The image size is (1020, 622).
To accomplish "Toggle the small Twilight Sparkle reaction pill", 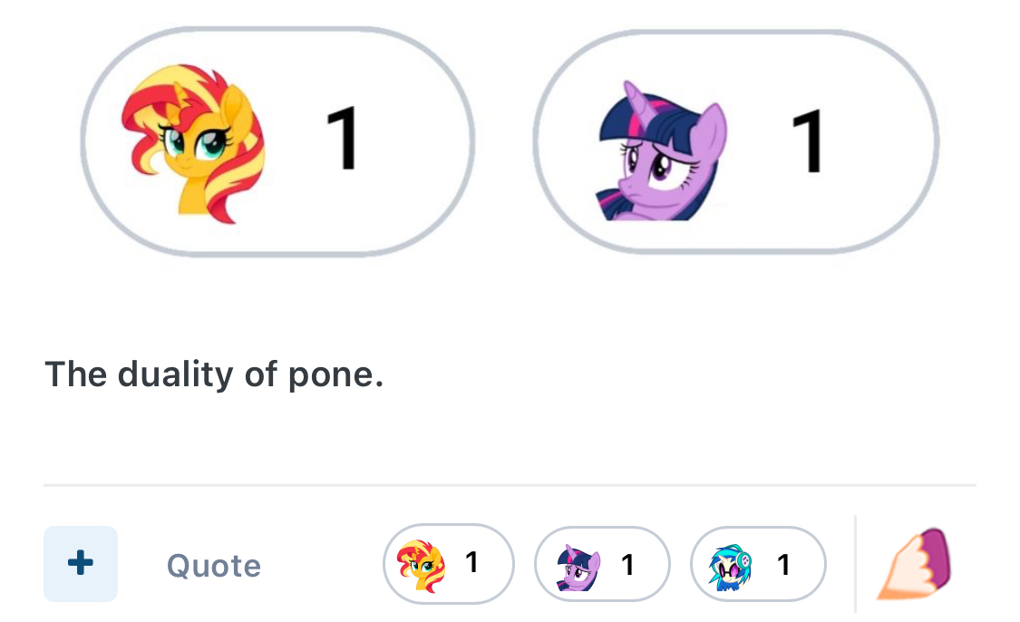I will click(602, 564).
